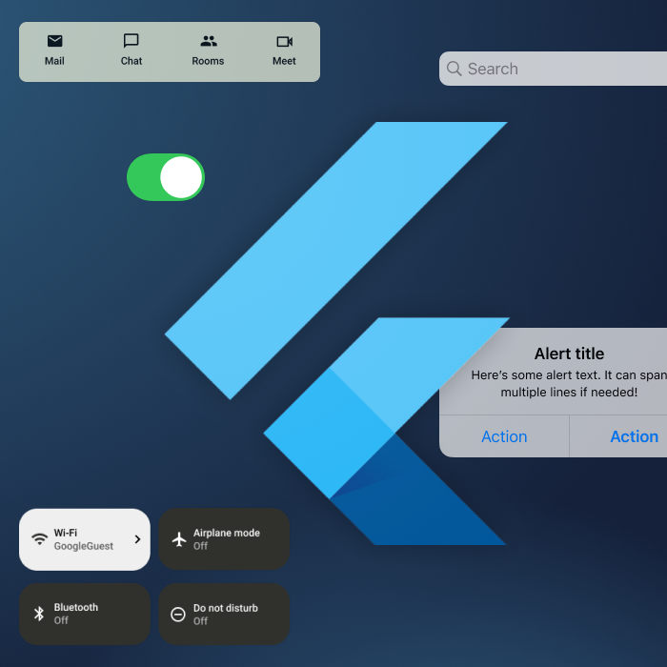Switch to the Rooms tab label
The width and height of the screenshot is (667, 667).
[x=208, y=61]
